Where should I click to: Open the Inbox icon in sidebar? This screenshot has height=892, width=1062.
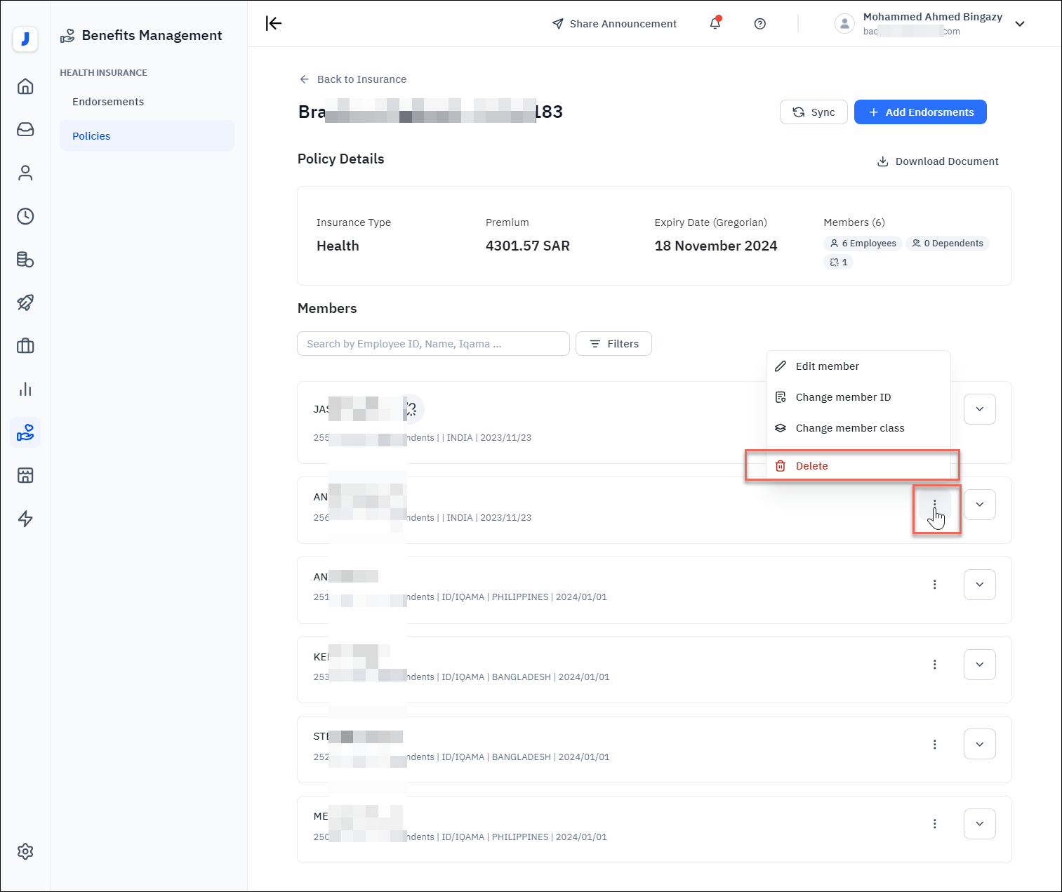click(25, 130)
